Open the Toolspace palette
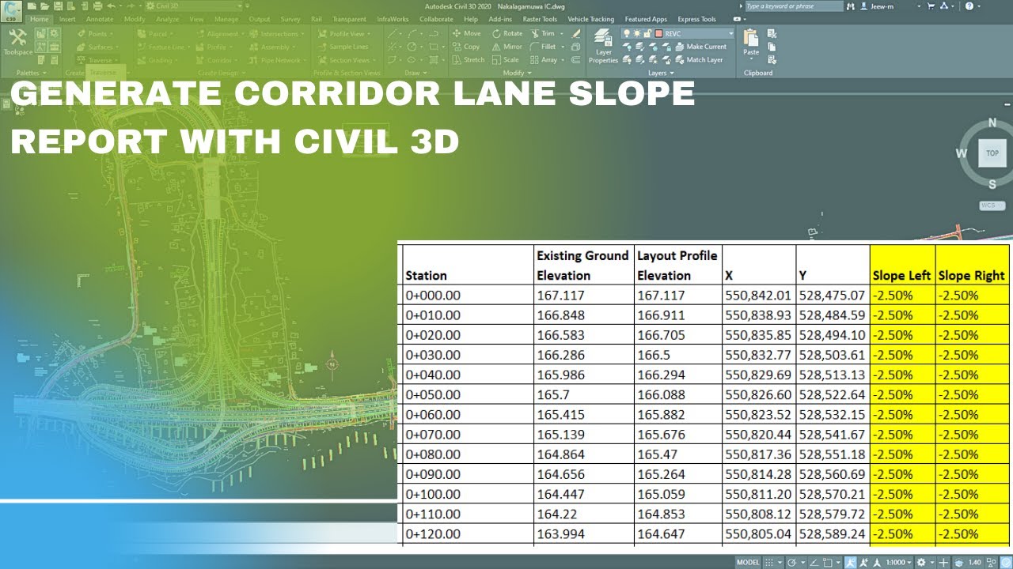This screenshot has width=1013, height=569. [17, 43]
